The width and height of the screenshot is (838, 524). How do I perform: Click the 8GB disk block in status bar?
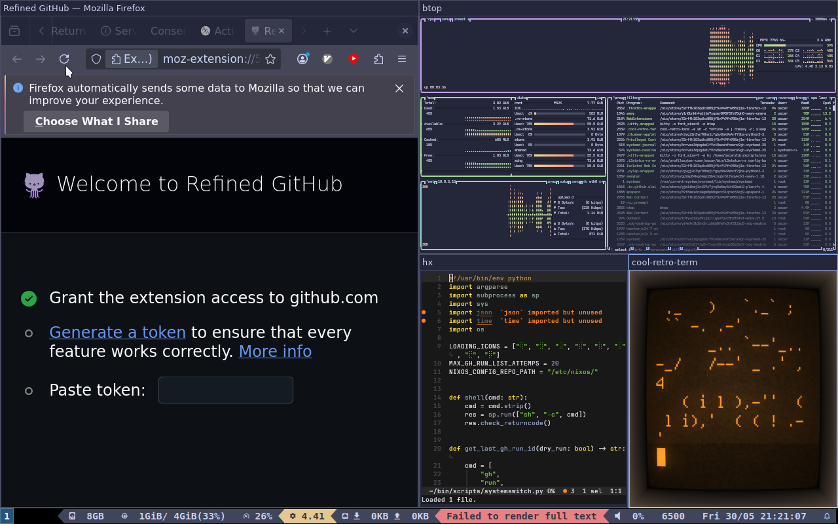[x=87, y=516]
